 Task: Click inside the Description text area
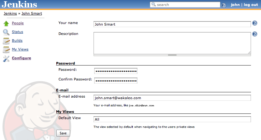[172, 43]
